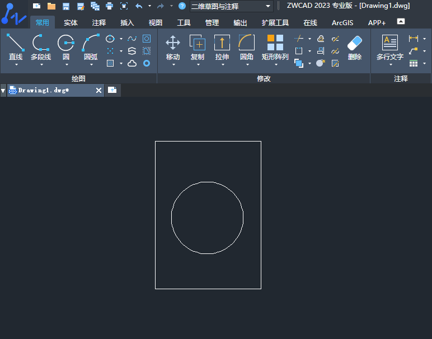Print the drawing using the printer icon
The image size is (432, 339).
[109, 6]
